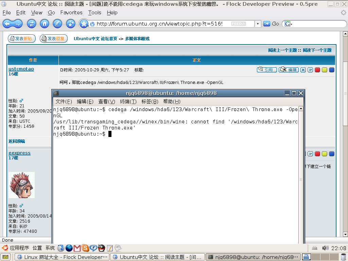Go to the browser home page
The image size is (348, 261).
45,24
